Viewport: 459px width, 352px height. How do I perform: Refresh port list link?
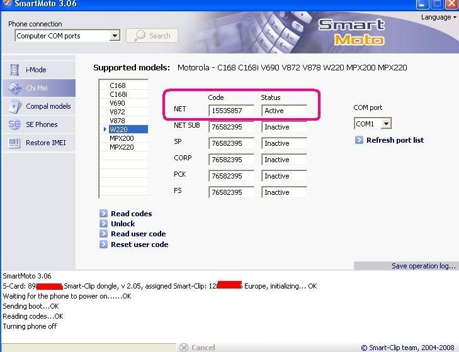395,140
